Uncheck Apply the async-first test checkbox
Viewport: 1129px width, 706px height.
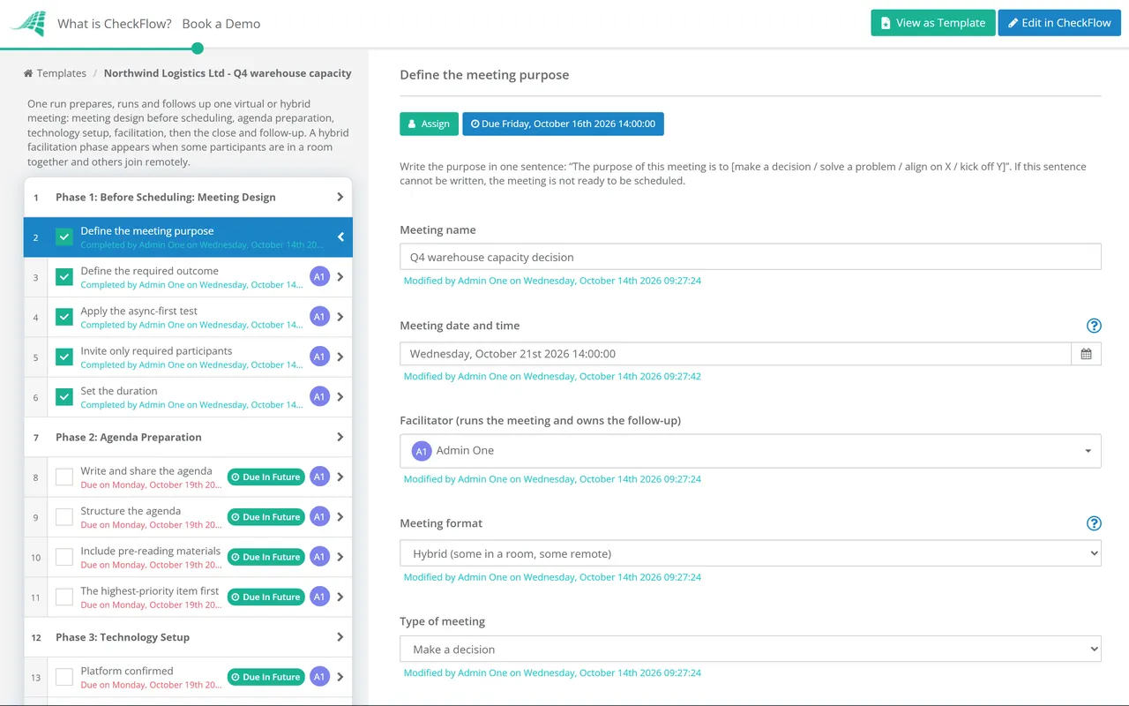point(64,317)
